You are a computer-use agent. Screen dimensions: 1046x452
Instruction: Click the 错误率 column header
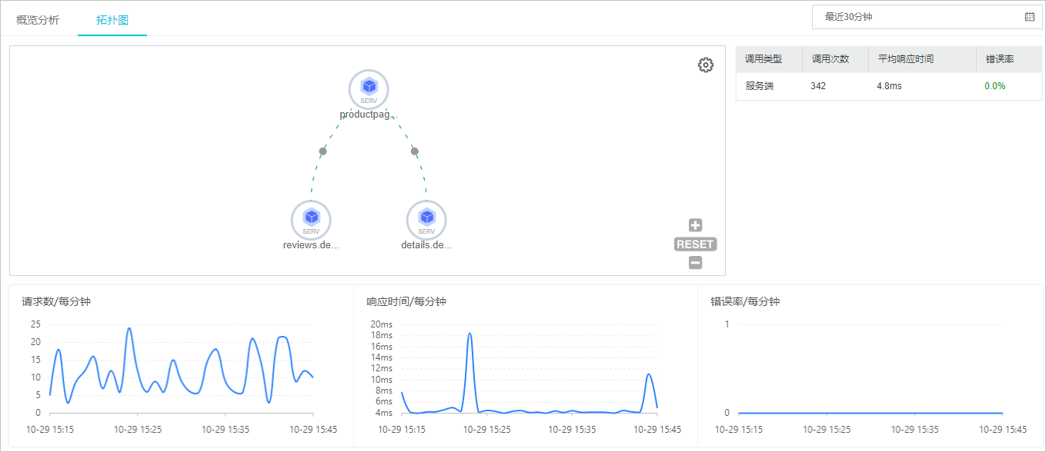point(999,59)
